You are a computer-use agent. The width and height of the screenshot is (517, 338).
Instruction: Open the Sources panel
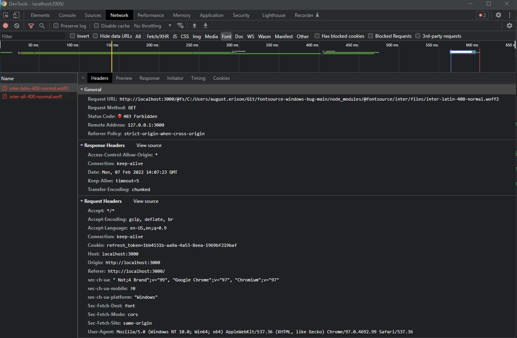(93, 15)
